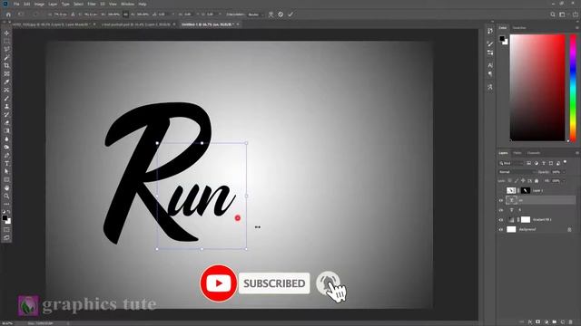Viewport: 581px width, 326px height.
Task: Open the Fill slider arrow
Action: click(564, 181)
